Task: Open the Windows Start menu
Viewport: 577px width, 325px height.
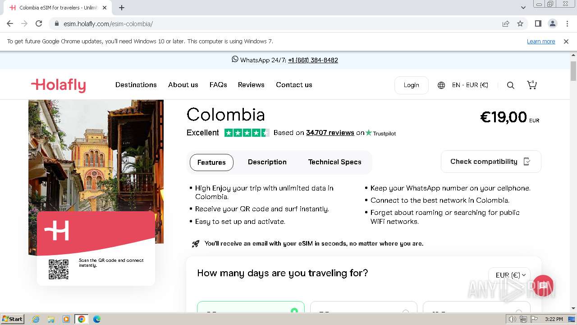Action: [12, 319]
